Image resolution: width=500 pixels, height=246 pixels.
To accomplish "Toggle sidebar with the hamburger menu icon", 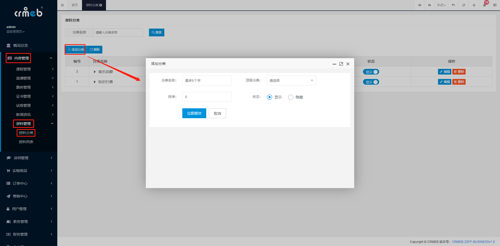I will (x=62, y=5).
